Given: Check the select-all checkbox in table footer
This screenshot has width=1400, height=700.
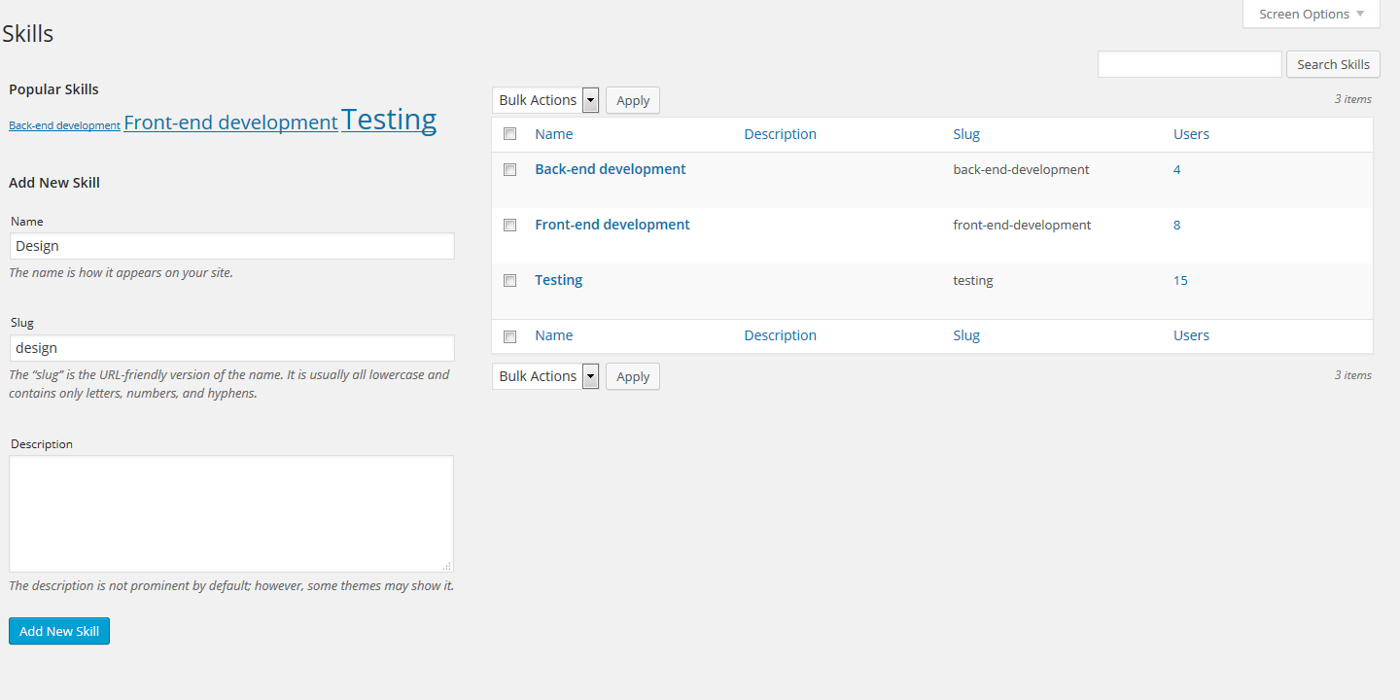Looking at the screenshot, I should click(509, 336).
